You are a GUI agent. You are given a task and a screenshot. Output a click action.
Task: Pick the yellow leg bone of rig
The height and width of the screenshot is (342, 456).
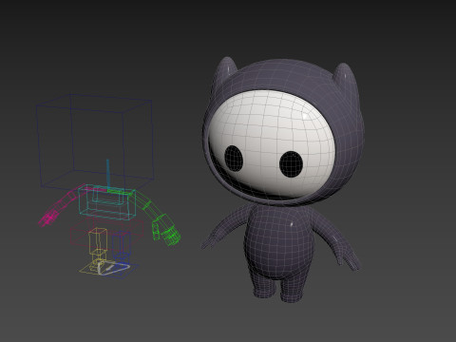pyautogui.click(x=97, y=240)
